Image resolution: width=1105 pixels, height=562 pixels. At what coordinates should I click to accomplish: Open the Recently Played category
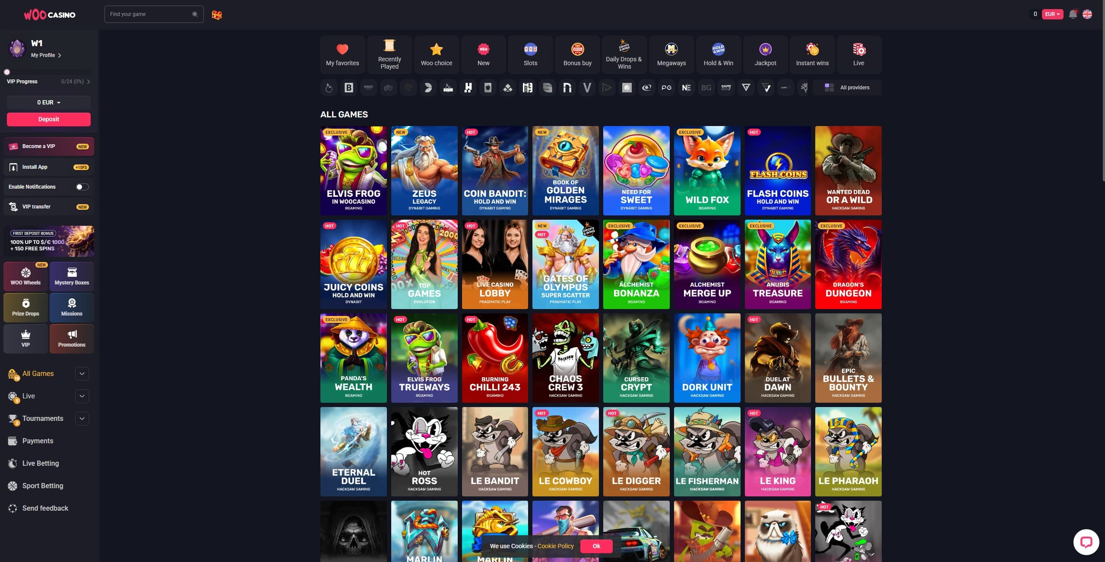click(x=389, y=55)
